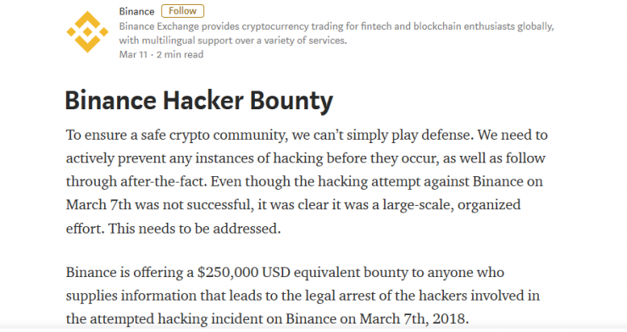Click the Mar 11 publish date
627x332 pixels.
133,54
